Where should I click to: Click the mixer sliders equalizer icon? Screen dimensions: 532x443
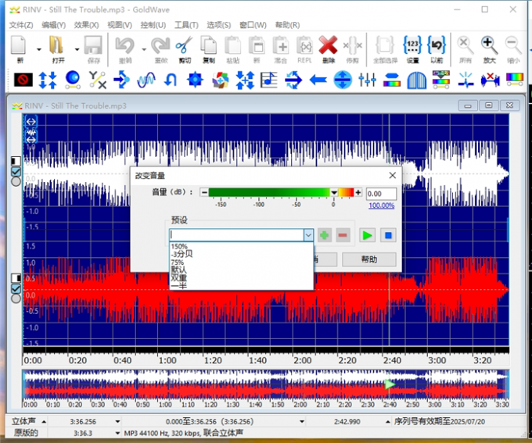coord(367,80)
